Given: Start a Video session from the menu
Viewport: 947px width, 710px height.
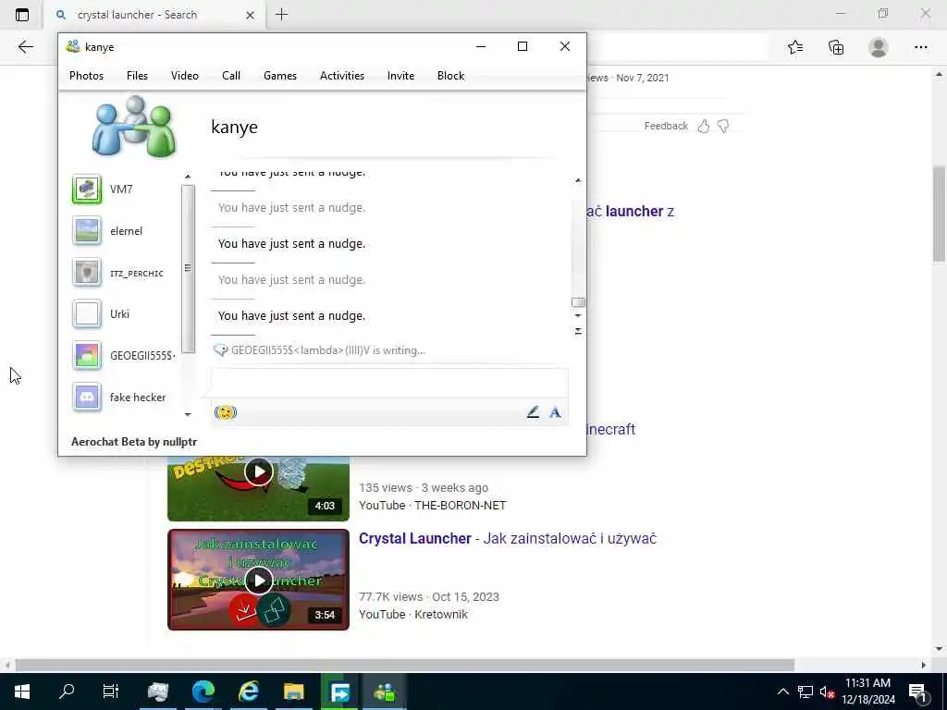Looking at the screenshot, I should pos(185,76).
